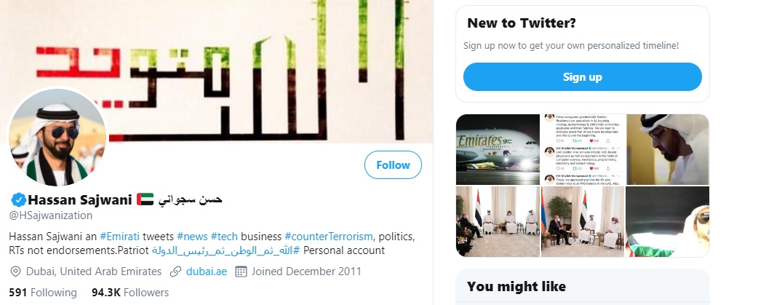
Task: Open the tweets screenshot thumbnail
Action: point(583,148)
